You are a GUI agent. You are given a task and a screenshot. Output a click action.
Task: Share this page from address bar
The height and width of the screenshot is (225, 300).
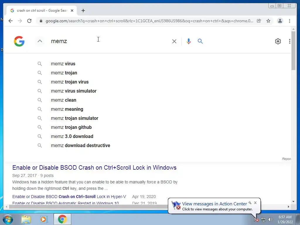click(x=259, y=21)
